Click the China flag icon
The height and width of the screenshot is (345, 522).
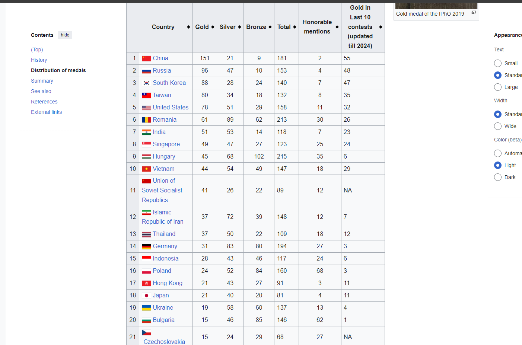coord(146,58)
